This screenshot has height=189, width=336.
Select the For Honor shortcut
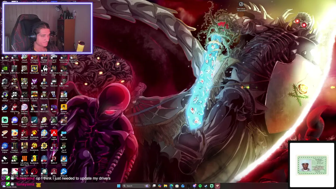coord(24,70)
